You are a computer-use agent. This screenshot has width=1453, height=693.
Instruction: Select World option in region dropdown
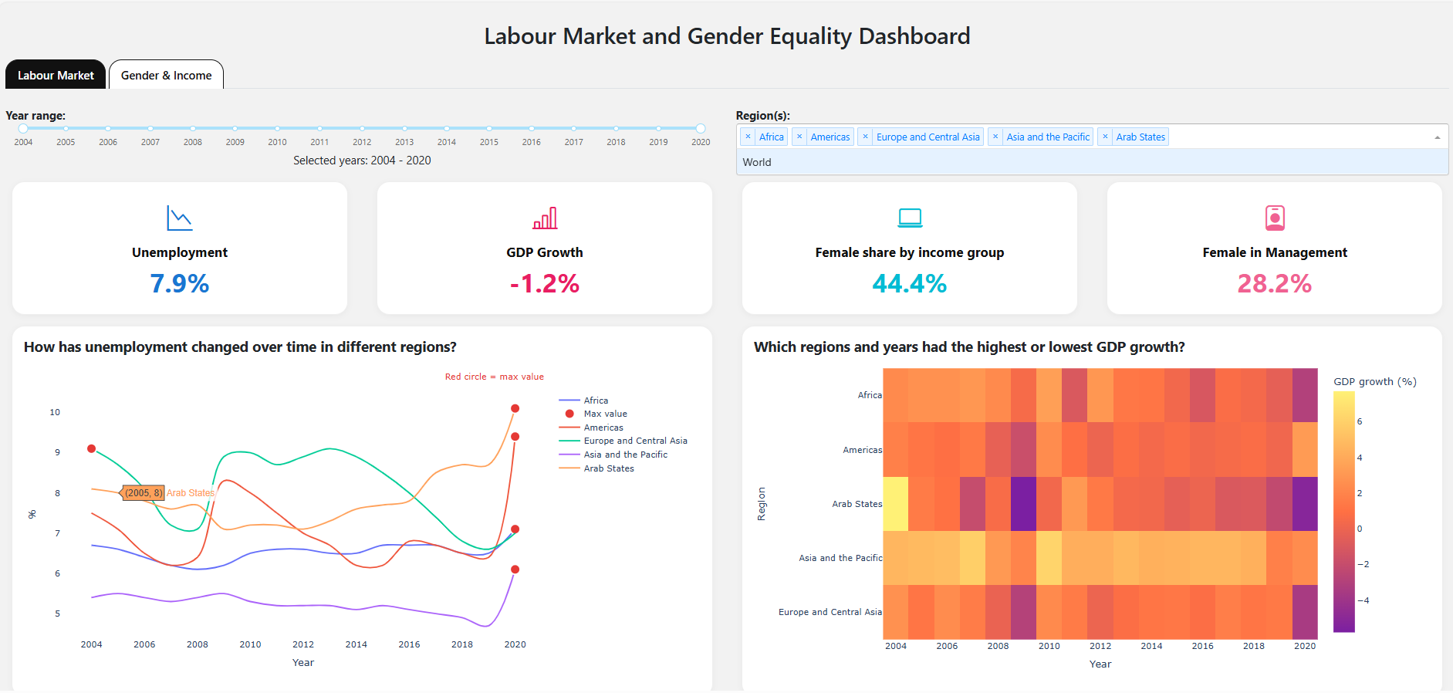[757, 162]
